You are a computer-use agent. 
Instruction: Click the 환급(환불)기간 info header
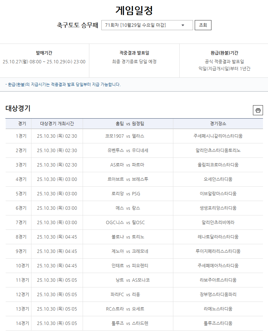pyautogui.click(x=223, y=50)
